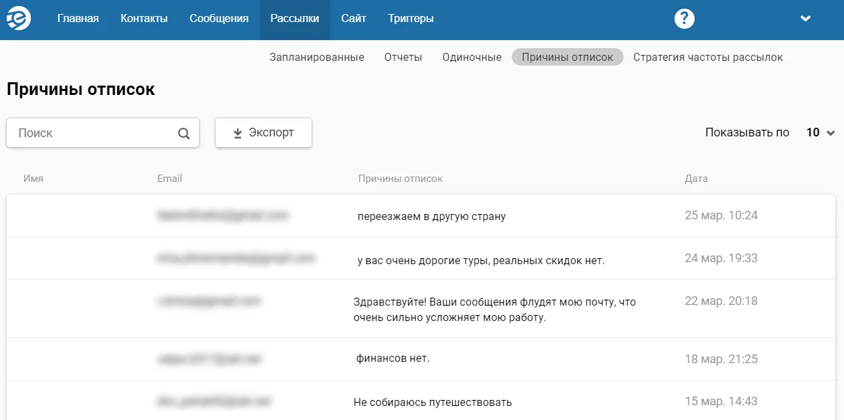This screenshot has height=420, width=844.
Task: Click the Экспорт button
Action: click(263, 132)
